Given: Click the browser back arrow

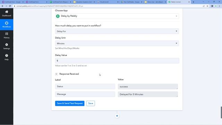Looking at the screenshot, I should click(2, 6).
